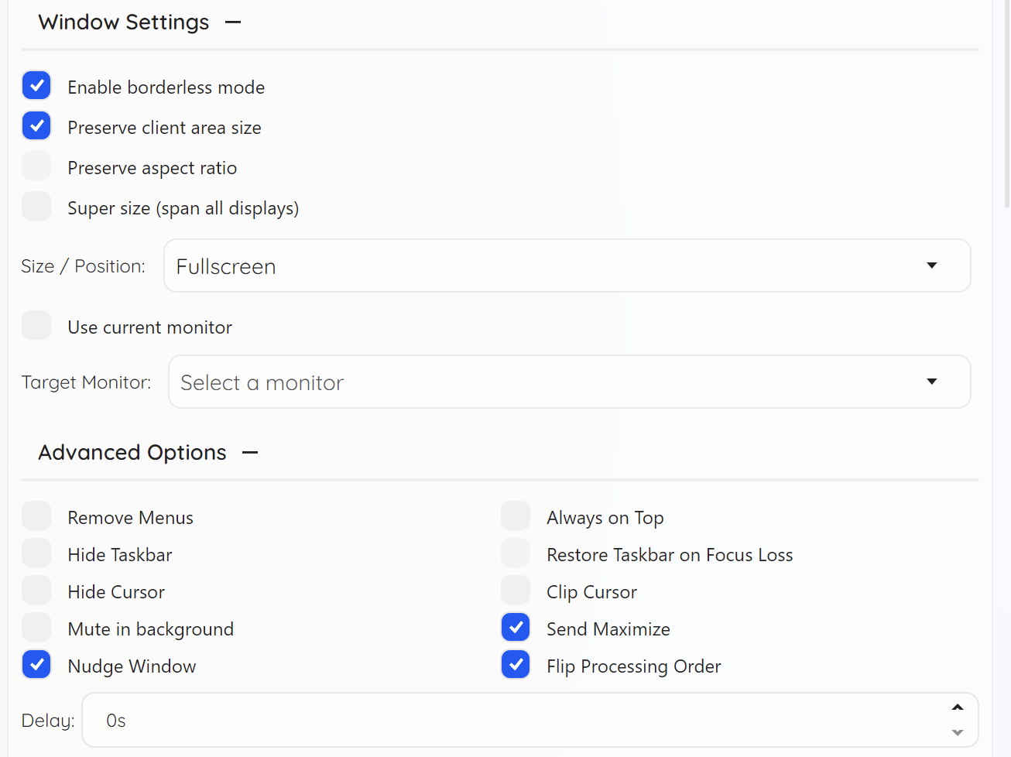Turn on Hide Cursor
This screenshot has height=757, width=1011.
click(x=36, y=591)
